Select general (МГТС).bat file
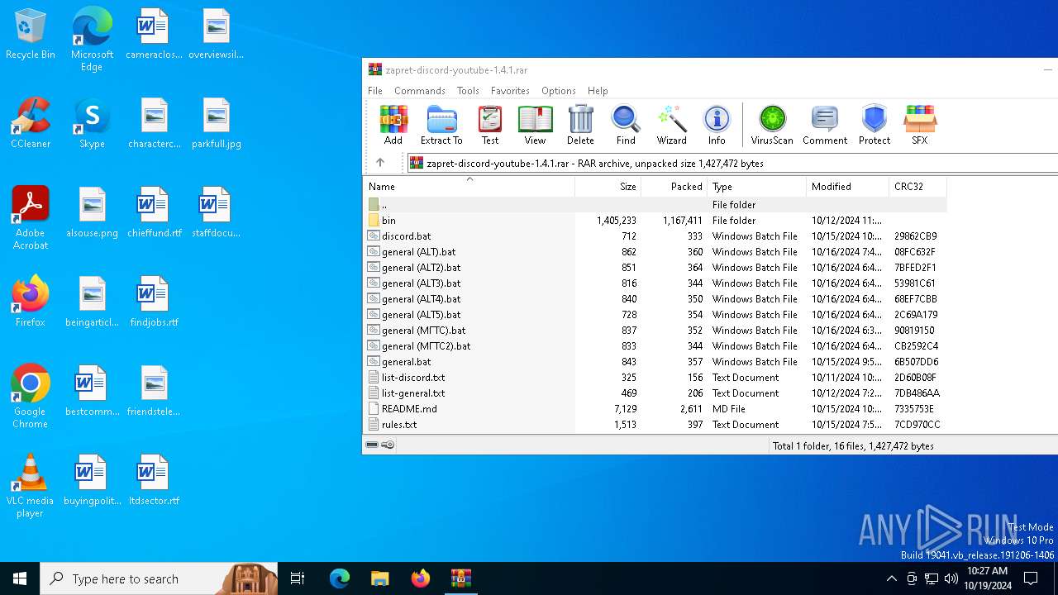This screenshot has height=595, width=1058. pos(655,331)
